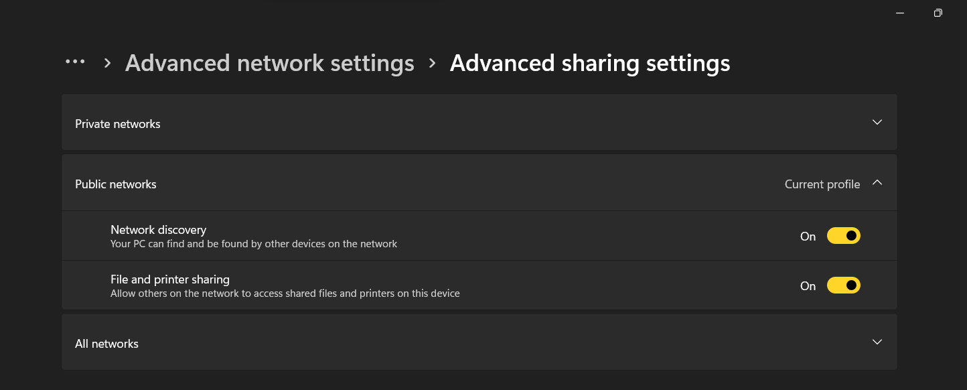Open the breadcrumb overflow ellipsis menu
This screenshot has width=967, height=390.
(76, 62)
